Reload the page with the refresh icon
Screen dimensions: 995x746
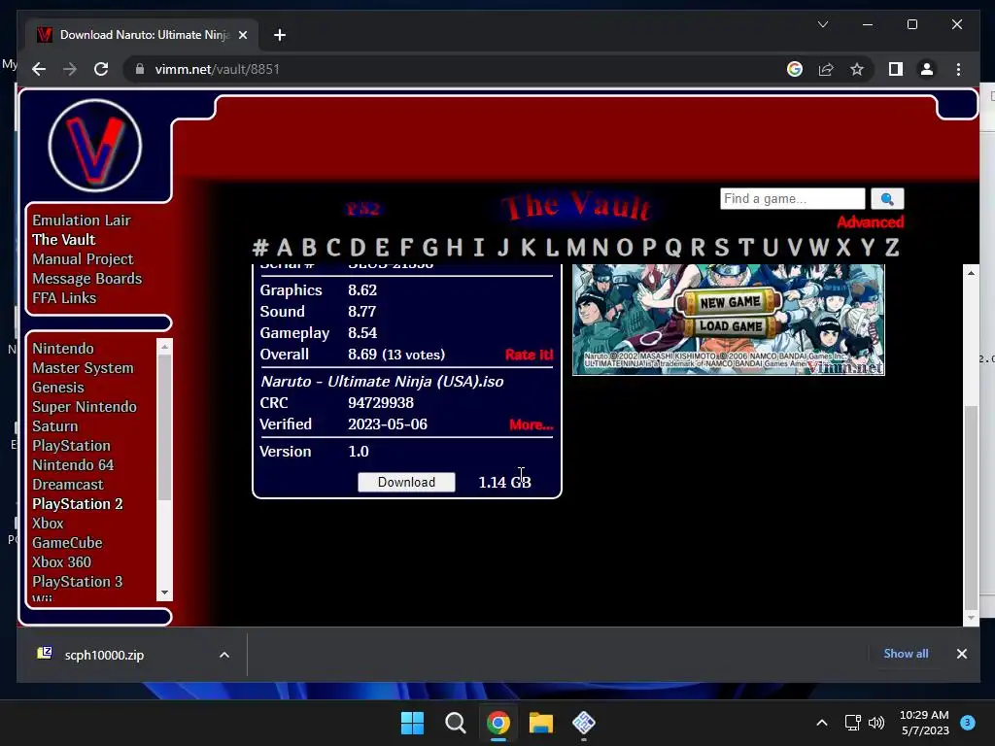click(x=101, y=69)
